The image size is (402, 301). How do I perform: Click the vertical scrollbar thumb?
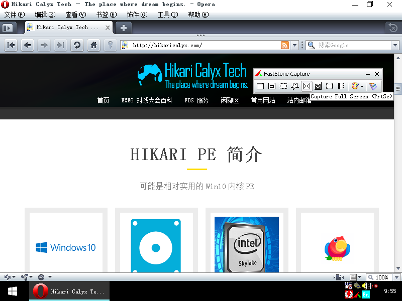tap(398, 89)
